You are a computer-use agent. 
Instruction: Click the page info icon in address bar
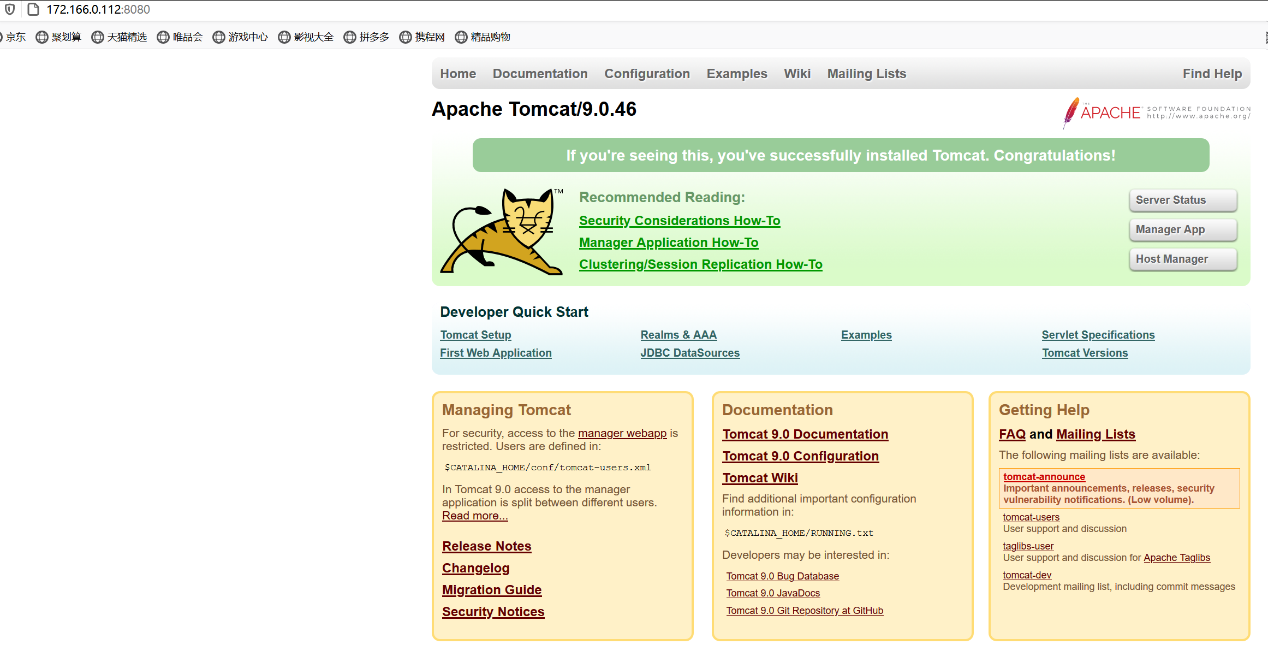33,9
